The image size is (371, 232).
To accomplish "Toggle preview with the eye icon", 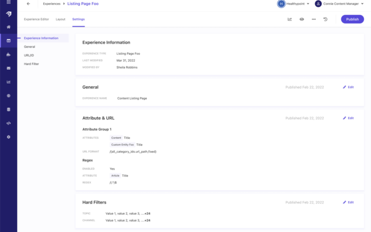I will click(x=301, y=19).
